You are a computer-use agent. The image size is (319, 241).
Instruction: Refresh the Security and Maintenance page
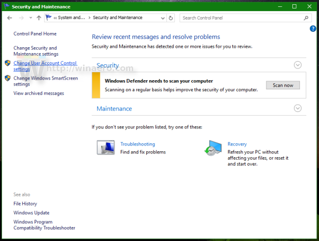pyautogui.click(x=171, y=18)
